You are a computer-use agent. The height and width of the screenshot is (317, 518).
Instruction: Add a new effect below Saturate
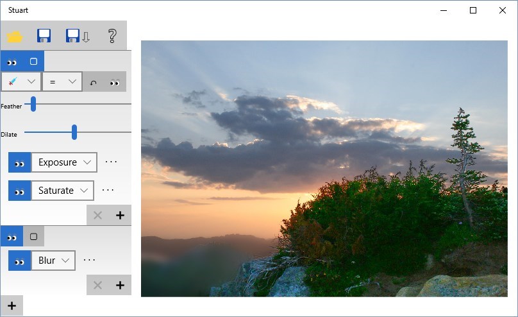pyautogui.click(x=121, y=216)
